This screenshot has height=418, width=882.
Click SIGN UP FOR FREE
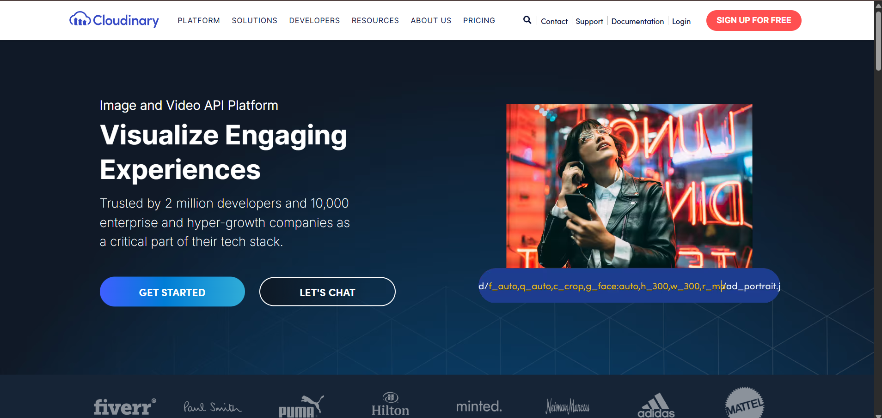(x=753, y=20)
